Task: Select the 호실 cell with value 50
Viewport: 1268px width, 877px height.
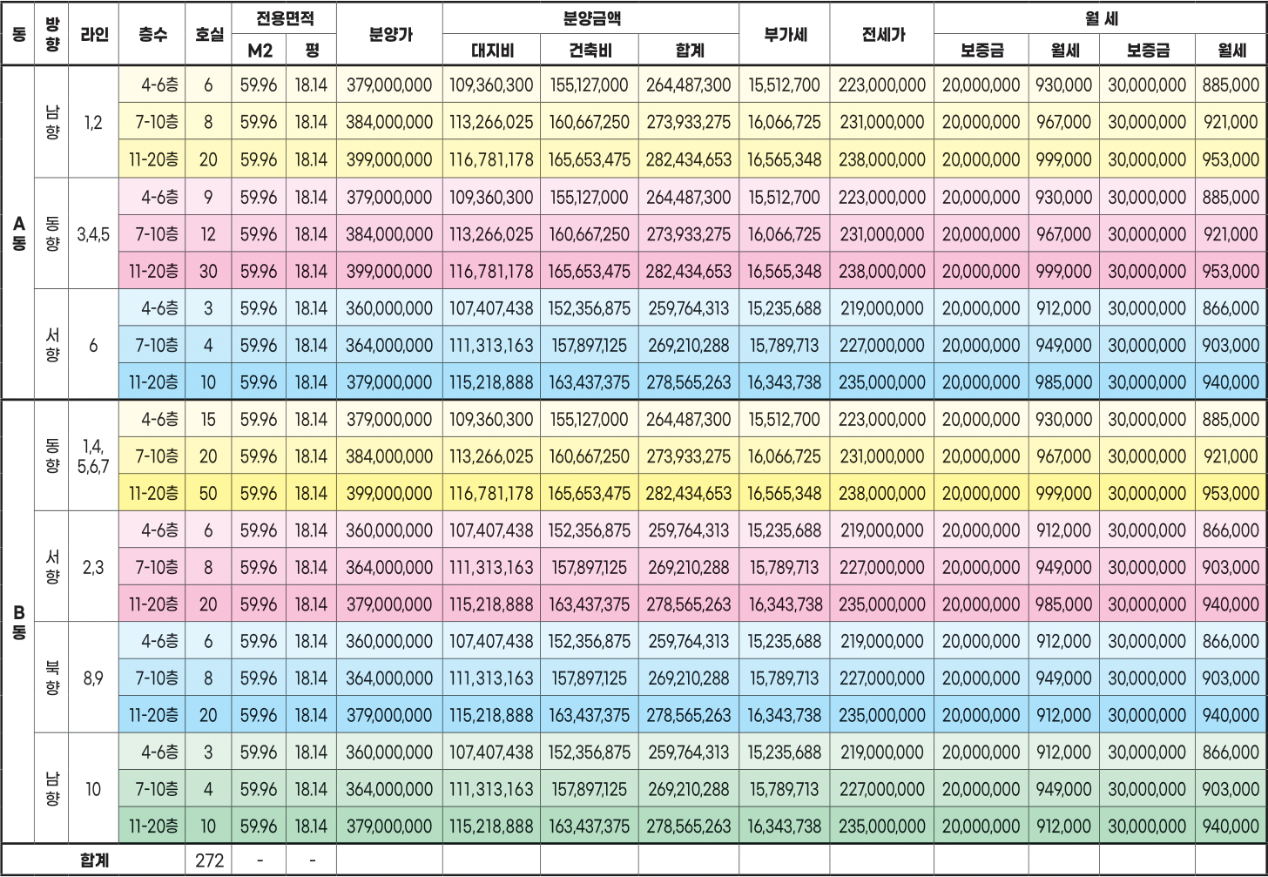Action: point(208,493)
